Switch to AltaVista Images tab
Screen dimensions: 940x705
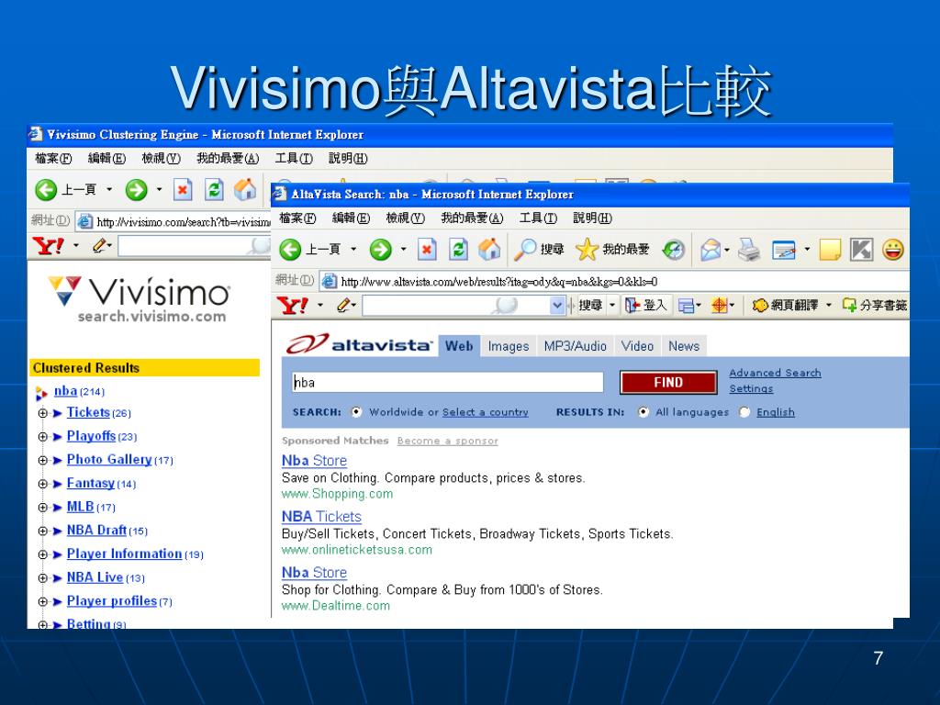tap(509, 346)
